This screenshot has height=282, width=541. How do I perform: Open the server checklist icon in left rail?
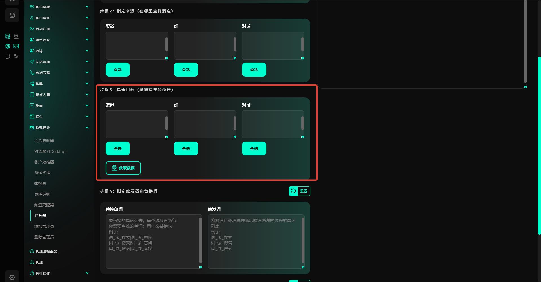[x=8, y=36]
